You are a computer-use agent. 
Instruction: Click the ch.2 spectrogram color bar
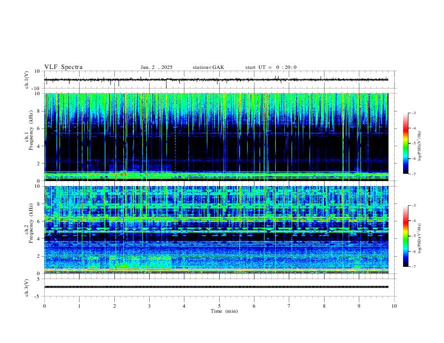point(406,236)
